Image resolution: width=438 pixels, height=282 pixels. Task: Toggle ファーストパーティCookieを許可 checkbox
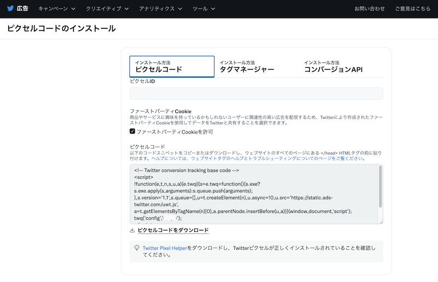[132, 131]
